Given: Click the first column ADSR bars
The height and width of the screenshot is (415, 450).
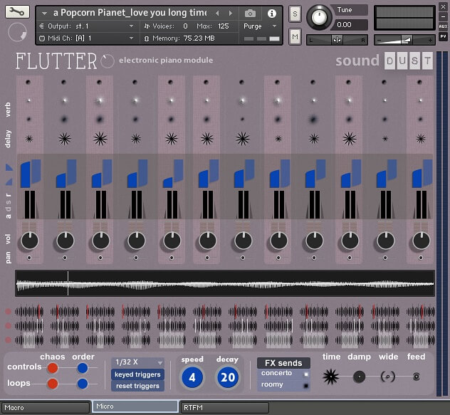Looking at the screenshot, I should coord(30,204).
